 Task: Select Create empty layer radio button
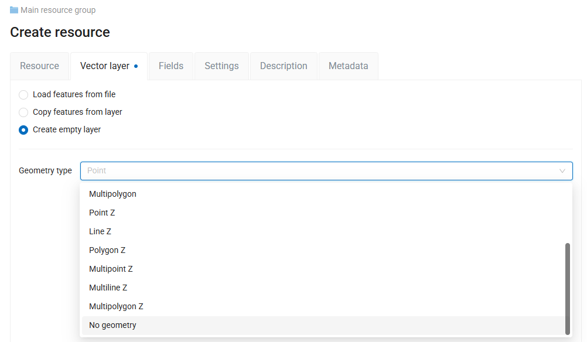pos(23,130)
